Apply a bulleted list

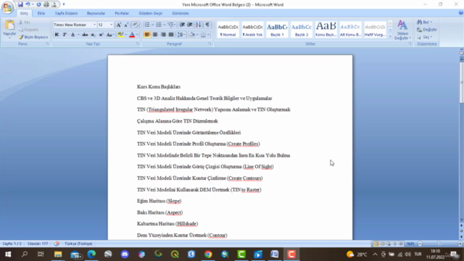point(147,25)
